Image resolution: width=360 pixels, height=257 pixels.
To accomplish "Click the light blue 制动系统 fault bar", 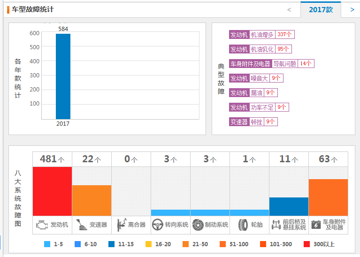I will [x=210, y=213].
